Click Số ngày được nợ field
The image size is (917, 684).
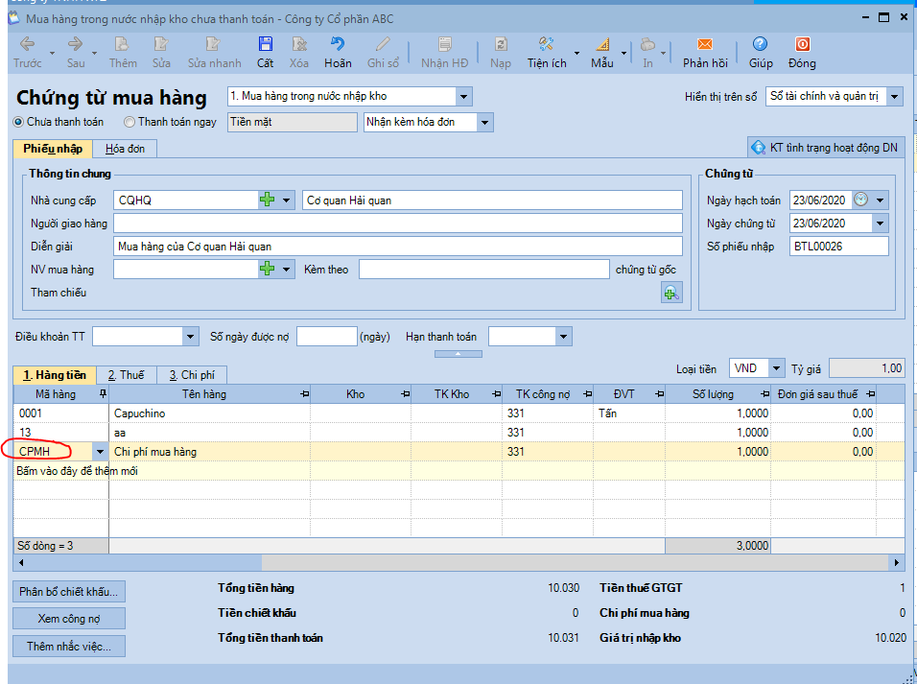pyautogui.click(x=327, y=337)
